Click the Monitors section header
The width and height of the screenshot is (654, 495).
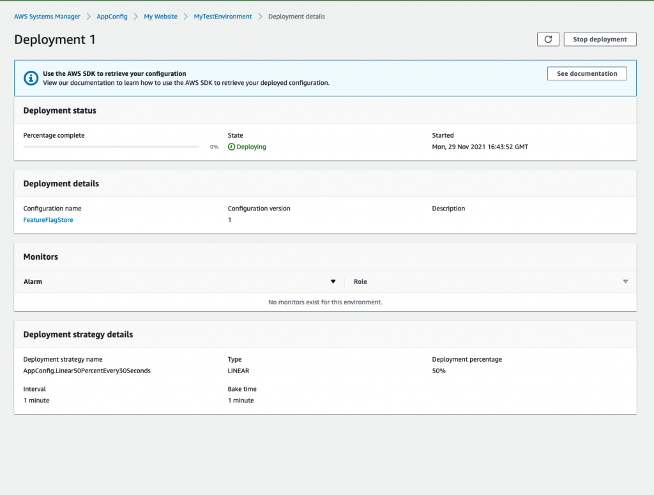[x=40, y=256]
